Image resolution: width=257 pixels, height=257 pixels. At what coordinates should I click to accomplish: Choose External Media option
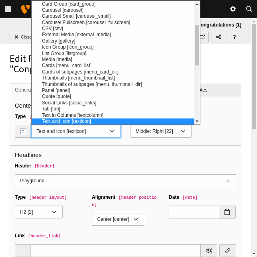coord(113,35)
